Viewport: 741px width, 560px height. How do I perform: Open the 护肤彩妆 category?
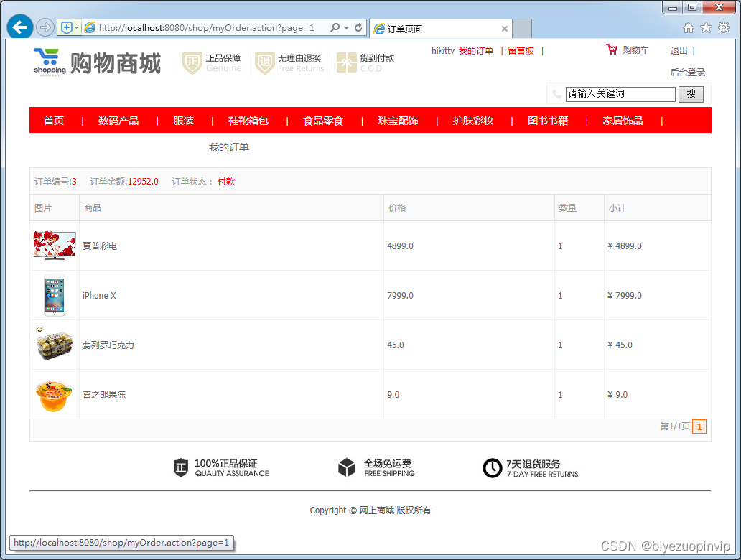(x=473, y=121)
